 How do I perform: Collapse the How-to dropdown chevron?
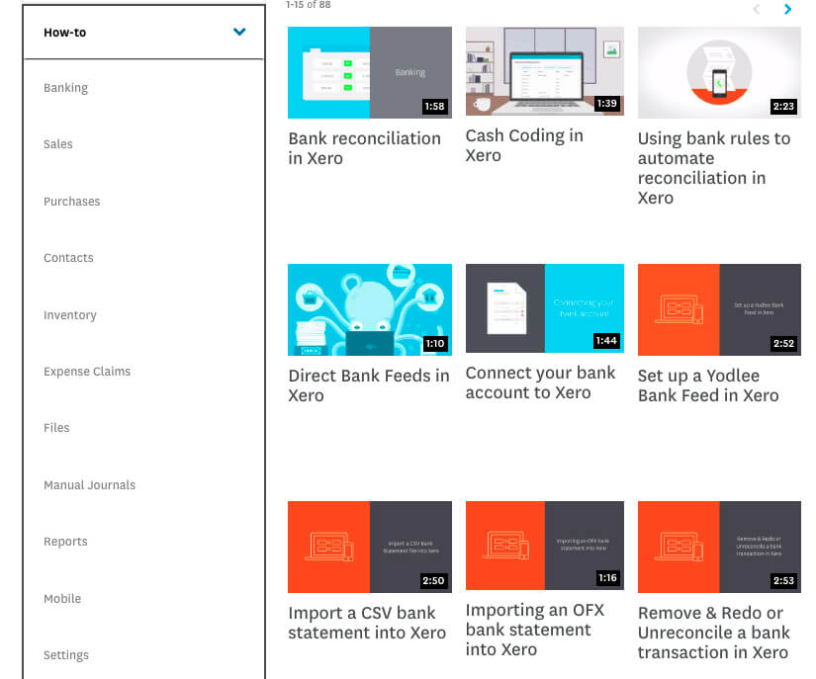[239, 32]
